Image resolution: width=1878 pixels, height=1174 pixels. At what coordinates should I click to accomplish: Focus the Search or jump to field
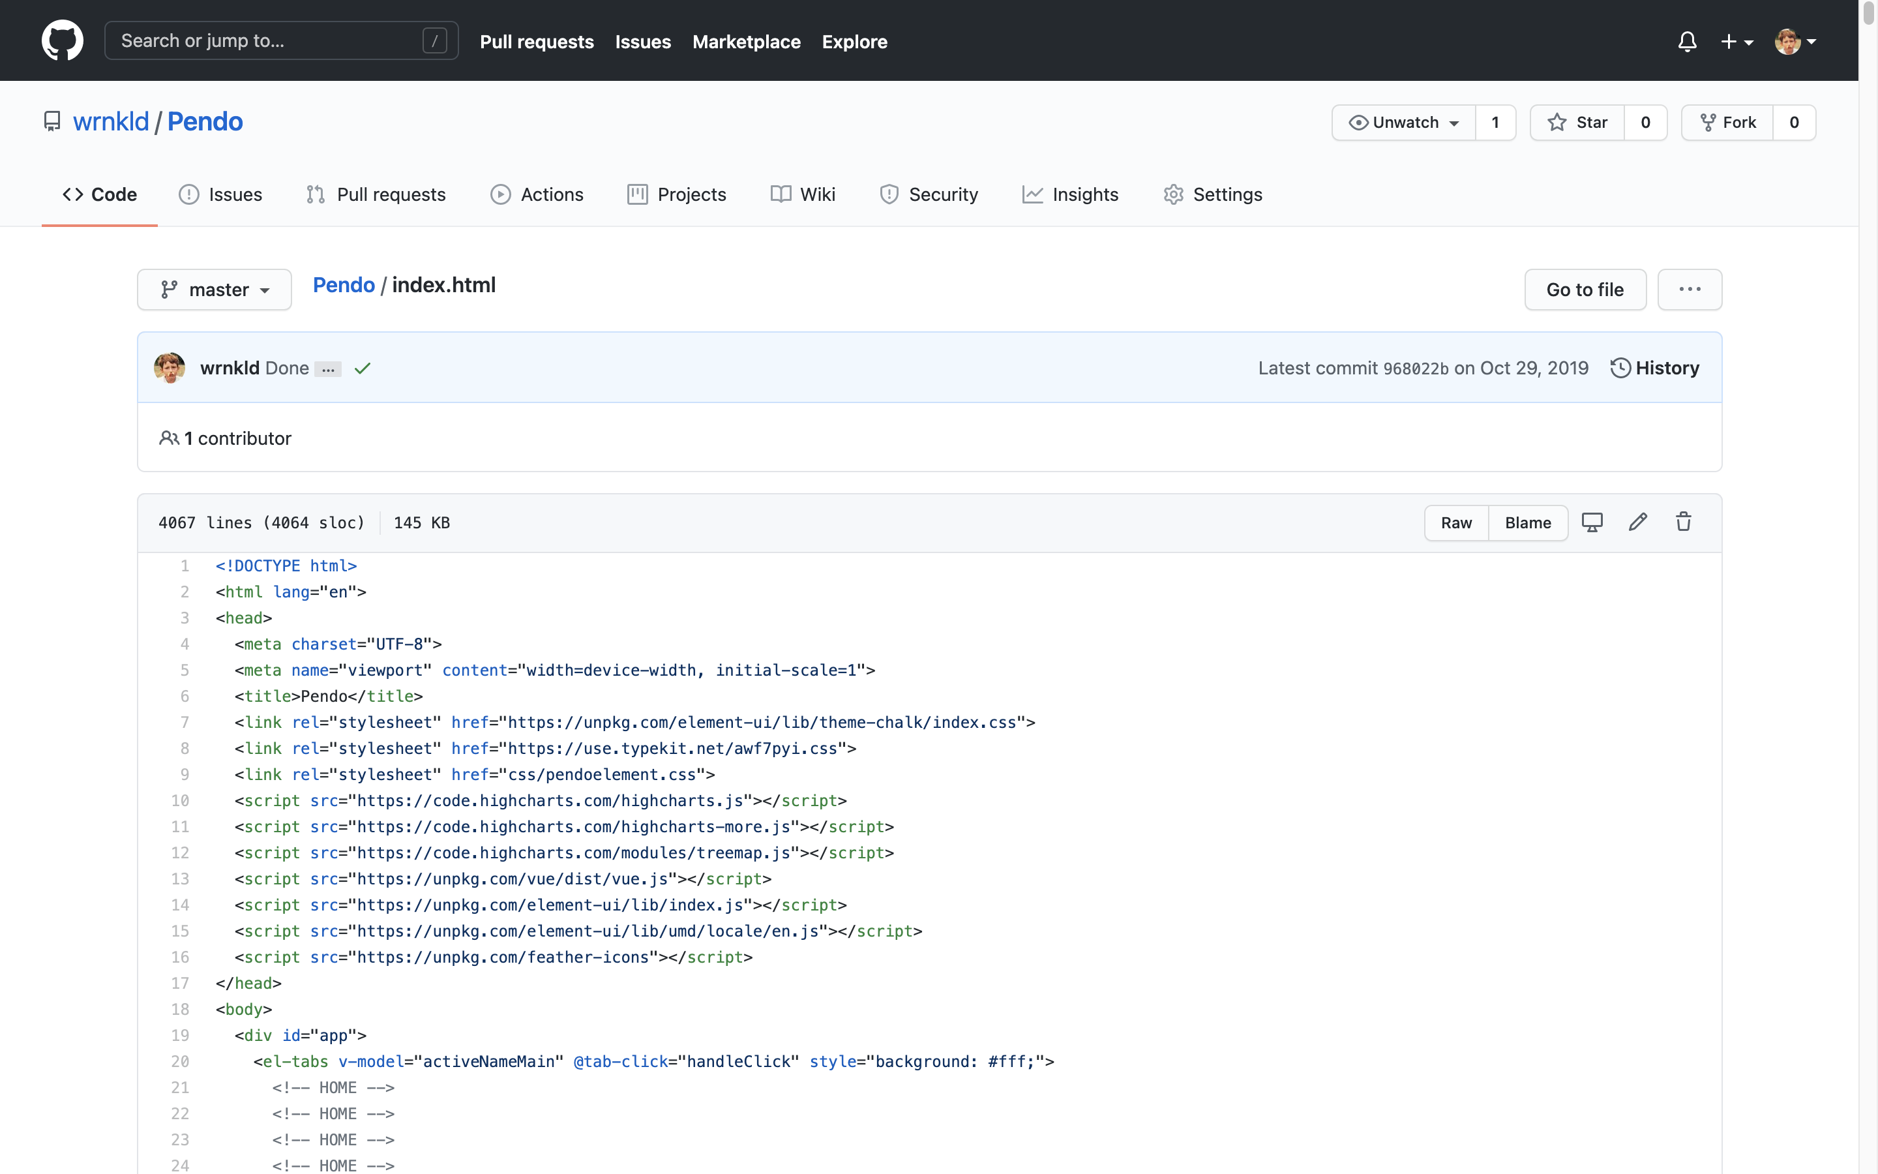click(281, 40)
